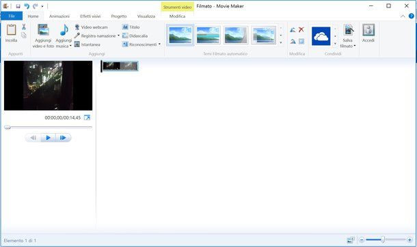Add a Titolo to the movie
The image size is (417, 247).
tap(131, 27)
